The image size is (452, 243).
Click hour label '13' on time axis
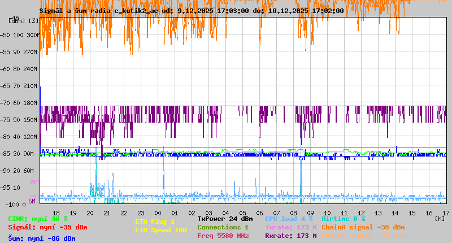click(378, 213)
